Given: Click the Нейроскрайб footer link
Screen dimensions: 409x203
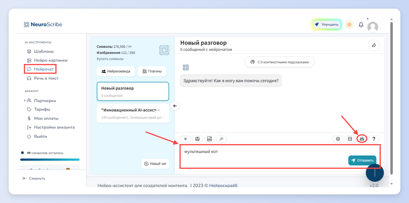Looking at the screenshot, I should pyautogui.click(x=223, y=186).
